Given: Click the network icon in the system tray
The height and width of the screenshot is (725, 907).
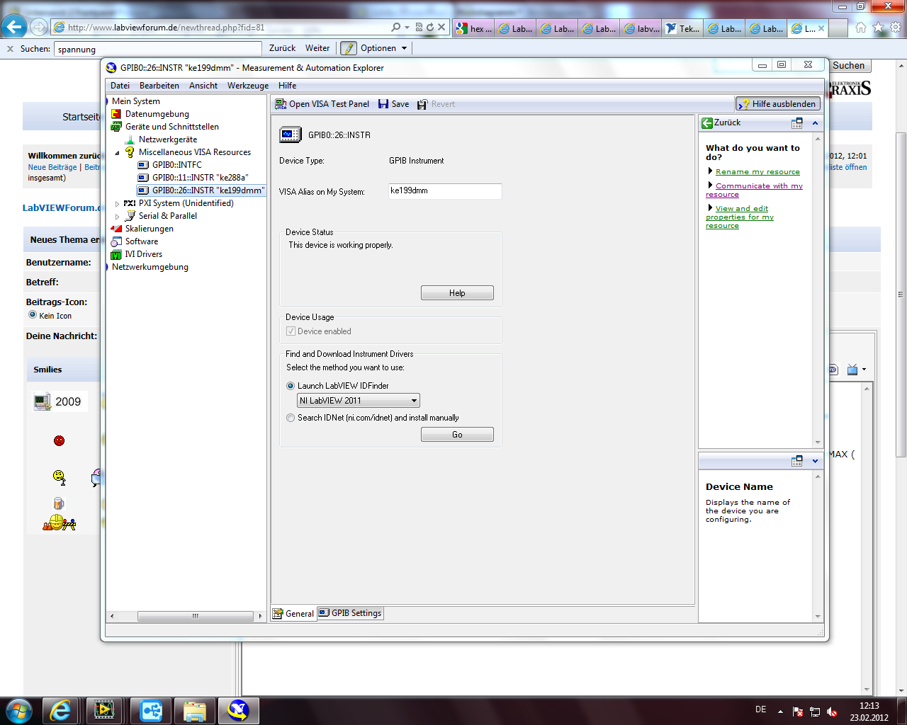Looking at the screenshot, I should coord(815,712).
